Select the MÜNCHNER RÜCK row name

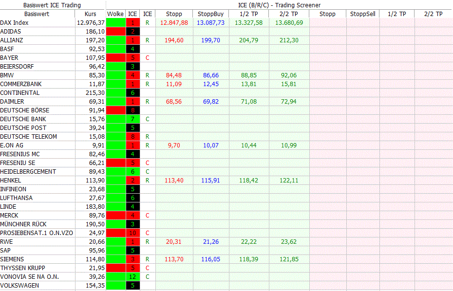coord(23,224)
